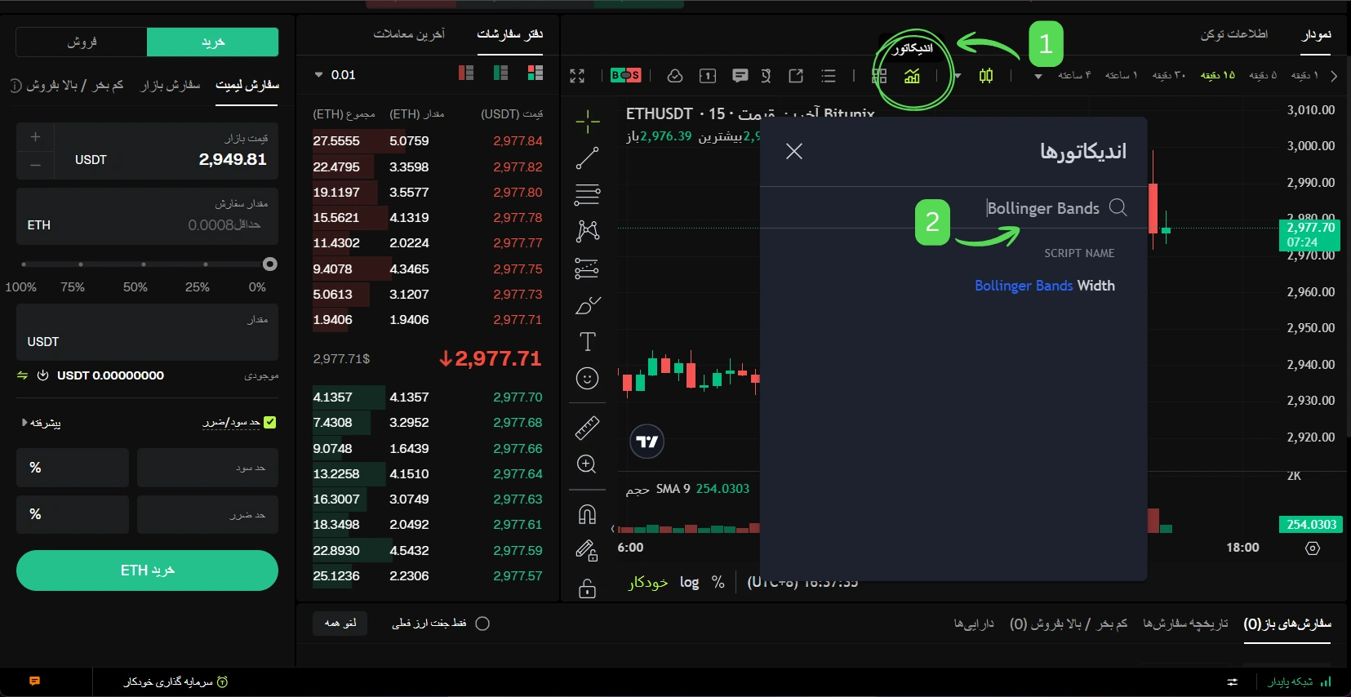Select the Text annotation tool

pos(587,341)
